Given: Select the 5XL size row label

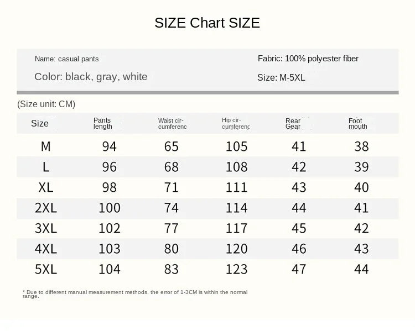Looking at the screenshot, I should pyautogui.click(x=46, y=269).
